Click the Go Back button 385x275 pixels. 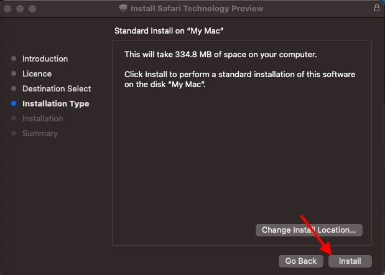301,261
